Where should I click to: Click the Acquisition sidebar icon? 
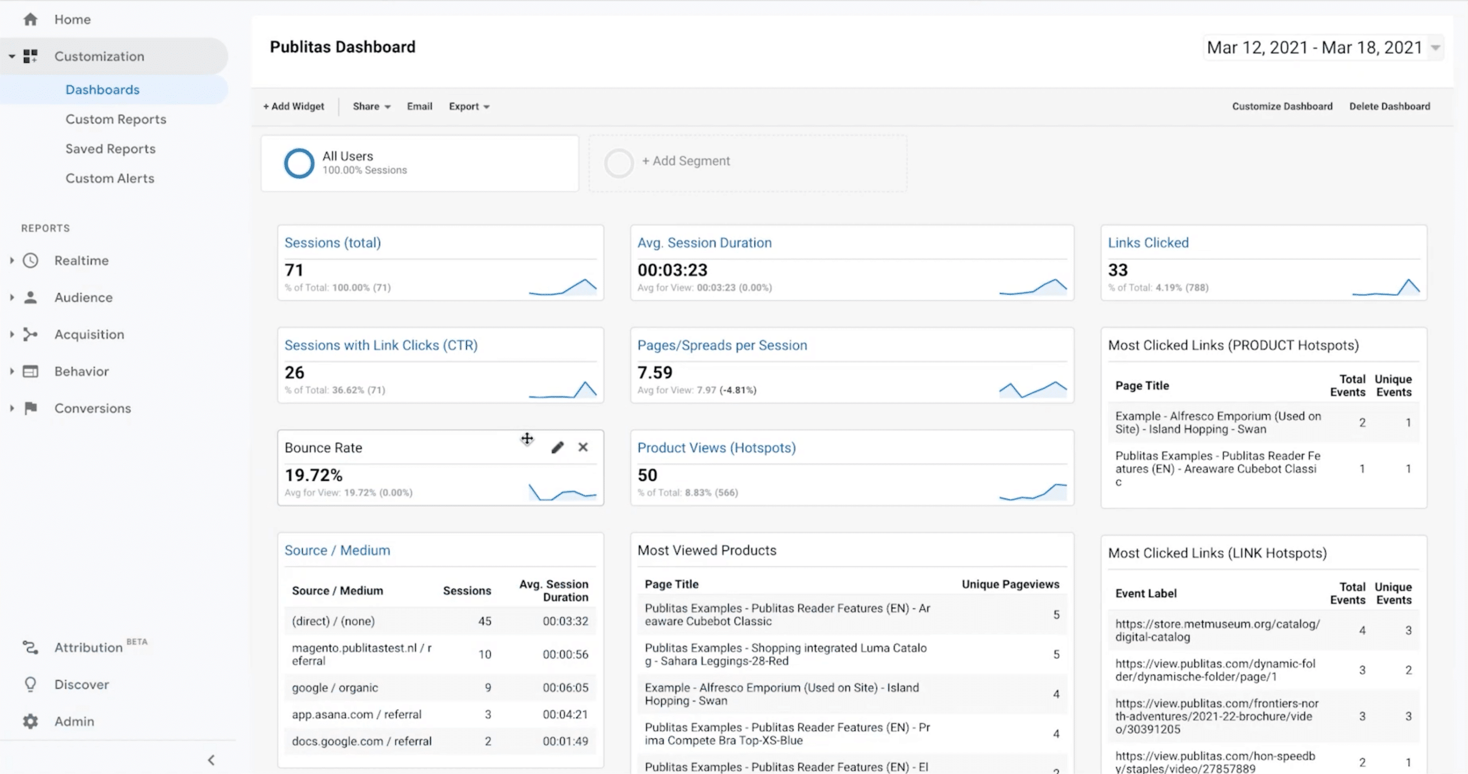tap(31, 334)
